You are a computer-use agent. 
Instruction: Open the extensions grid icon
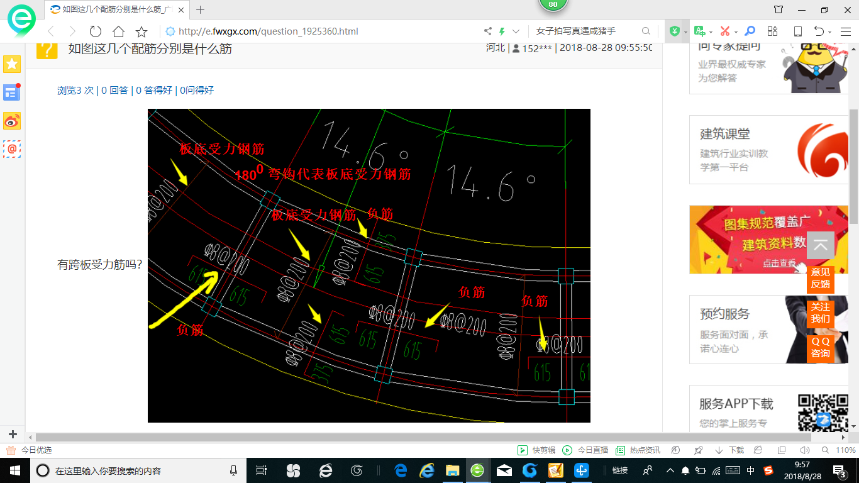tap(773, 31)
